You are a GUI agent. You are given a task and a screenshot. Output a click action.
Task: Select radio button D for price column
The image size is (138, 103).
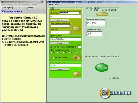point(64,52)
